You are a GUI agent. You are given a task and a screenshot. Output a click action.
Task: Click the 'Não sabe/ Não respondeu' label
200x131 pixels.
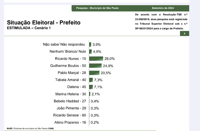[64, 45]
